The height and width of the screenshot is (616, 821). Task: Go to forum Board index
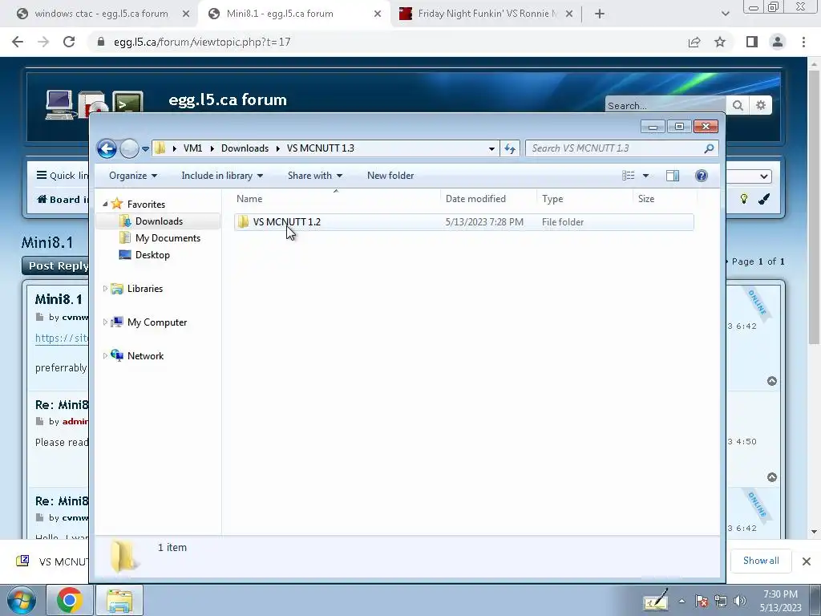[63, 199]
